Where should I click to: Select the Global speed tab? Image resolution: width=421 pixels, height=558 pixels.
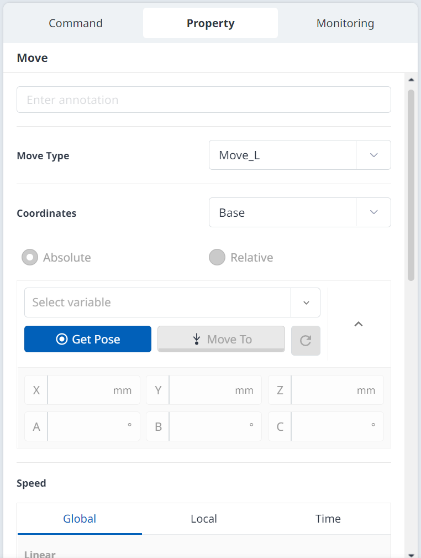tap(80, 519)
